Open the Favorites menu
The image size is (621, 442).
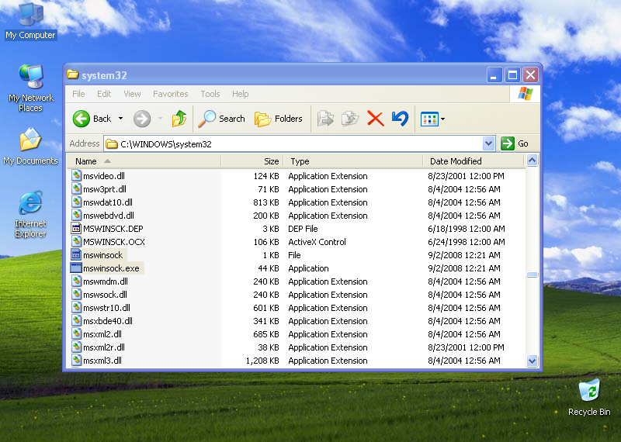171,94
